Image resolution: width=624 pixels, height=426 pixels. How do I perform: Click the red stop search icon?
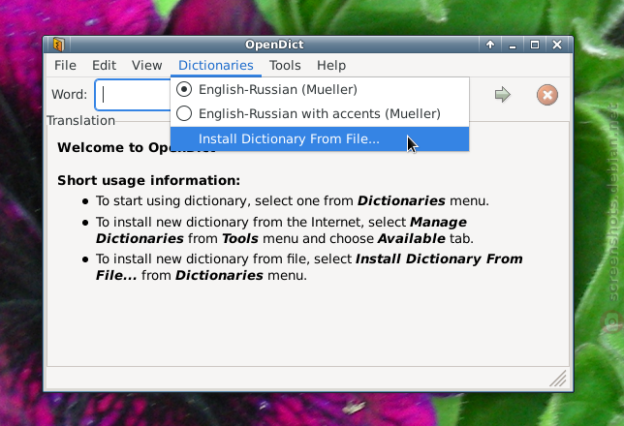547,95
